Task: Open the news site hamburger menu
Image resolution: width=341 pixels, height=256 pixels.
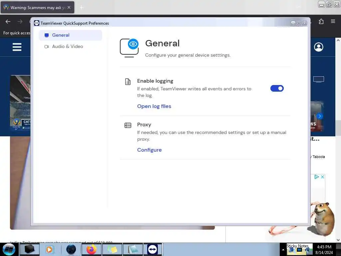Action: [17, 47]
